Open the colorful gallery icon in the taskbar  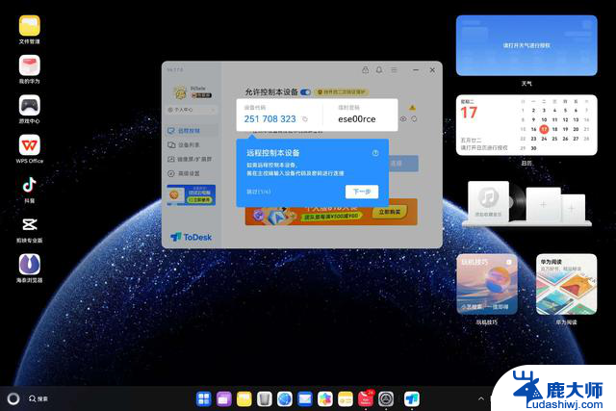325,399
